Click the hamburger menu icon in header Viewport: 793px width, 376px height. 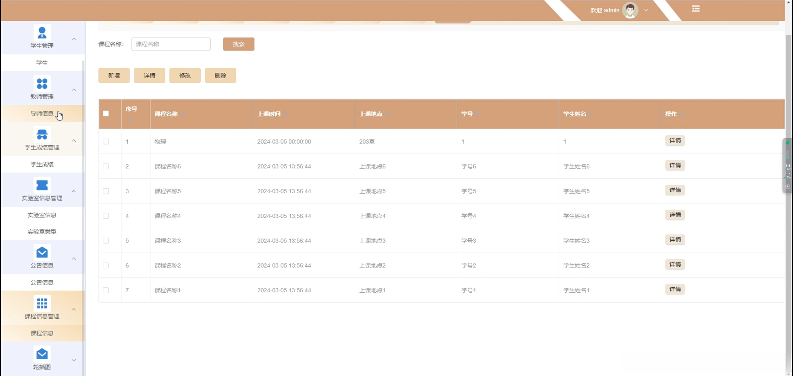(x=696, y=9)
